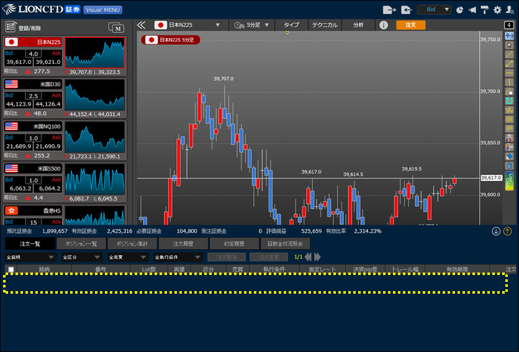Click the trash bin delete drawings icon
Viewport: 519px width, 352px height.
click(x=509, y=165)
